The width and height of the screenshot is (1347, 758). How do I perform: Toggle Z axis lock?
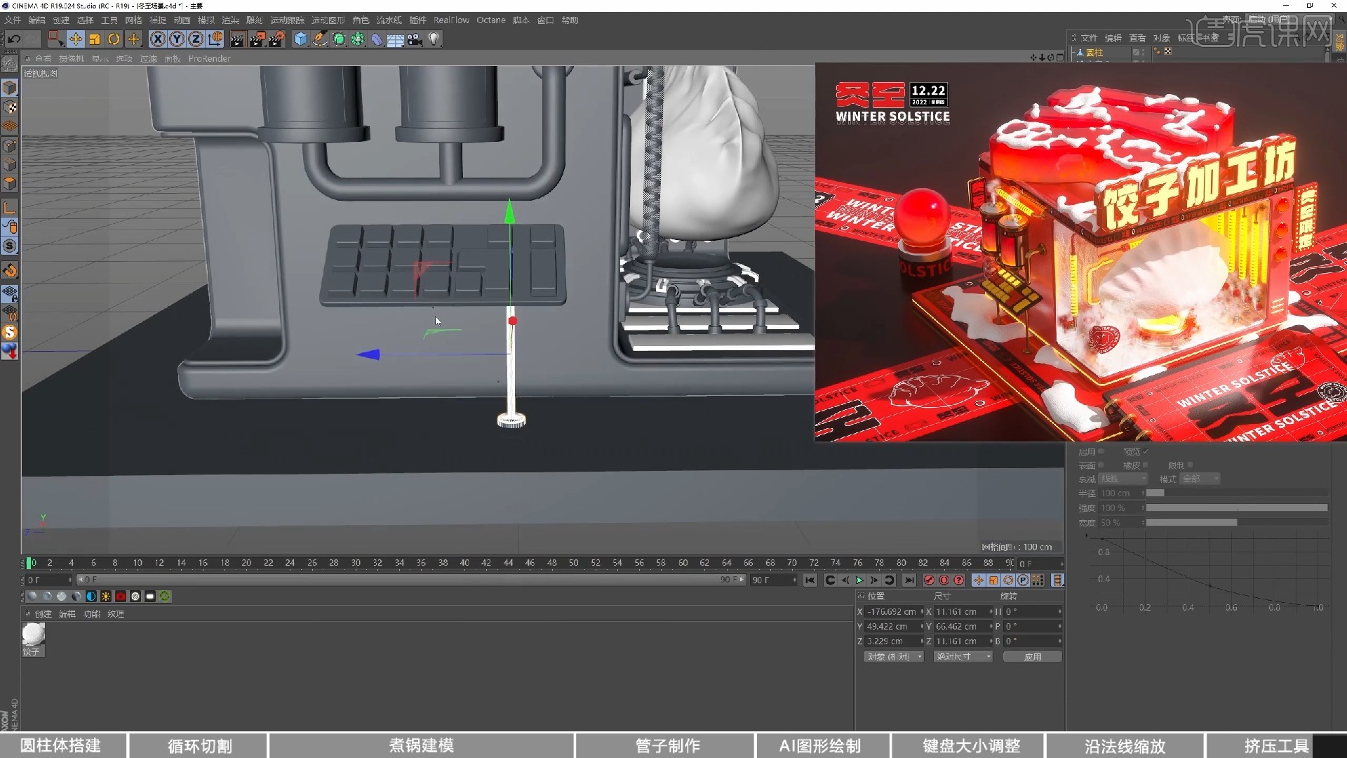[196, 39]
